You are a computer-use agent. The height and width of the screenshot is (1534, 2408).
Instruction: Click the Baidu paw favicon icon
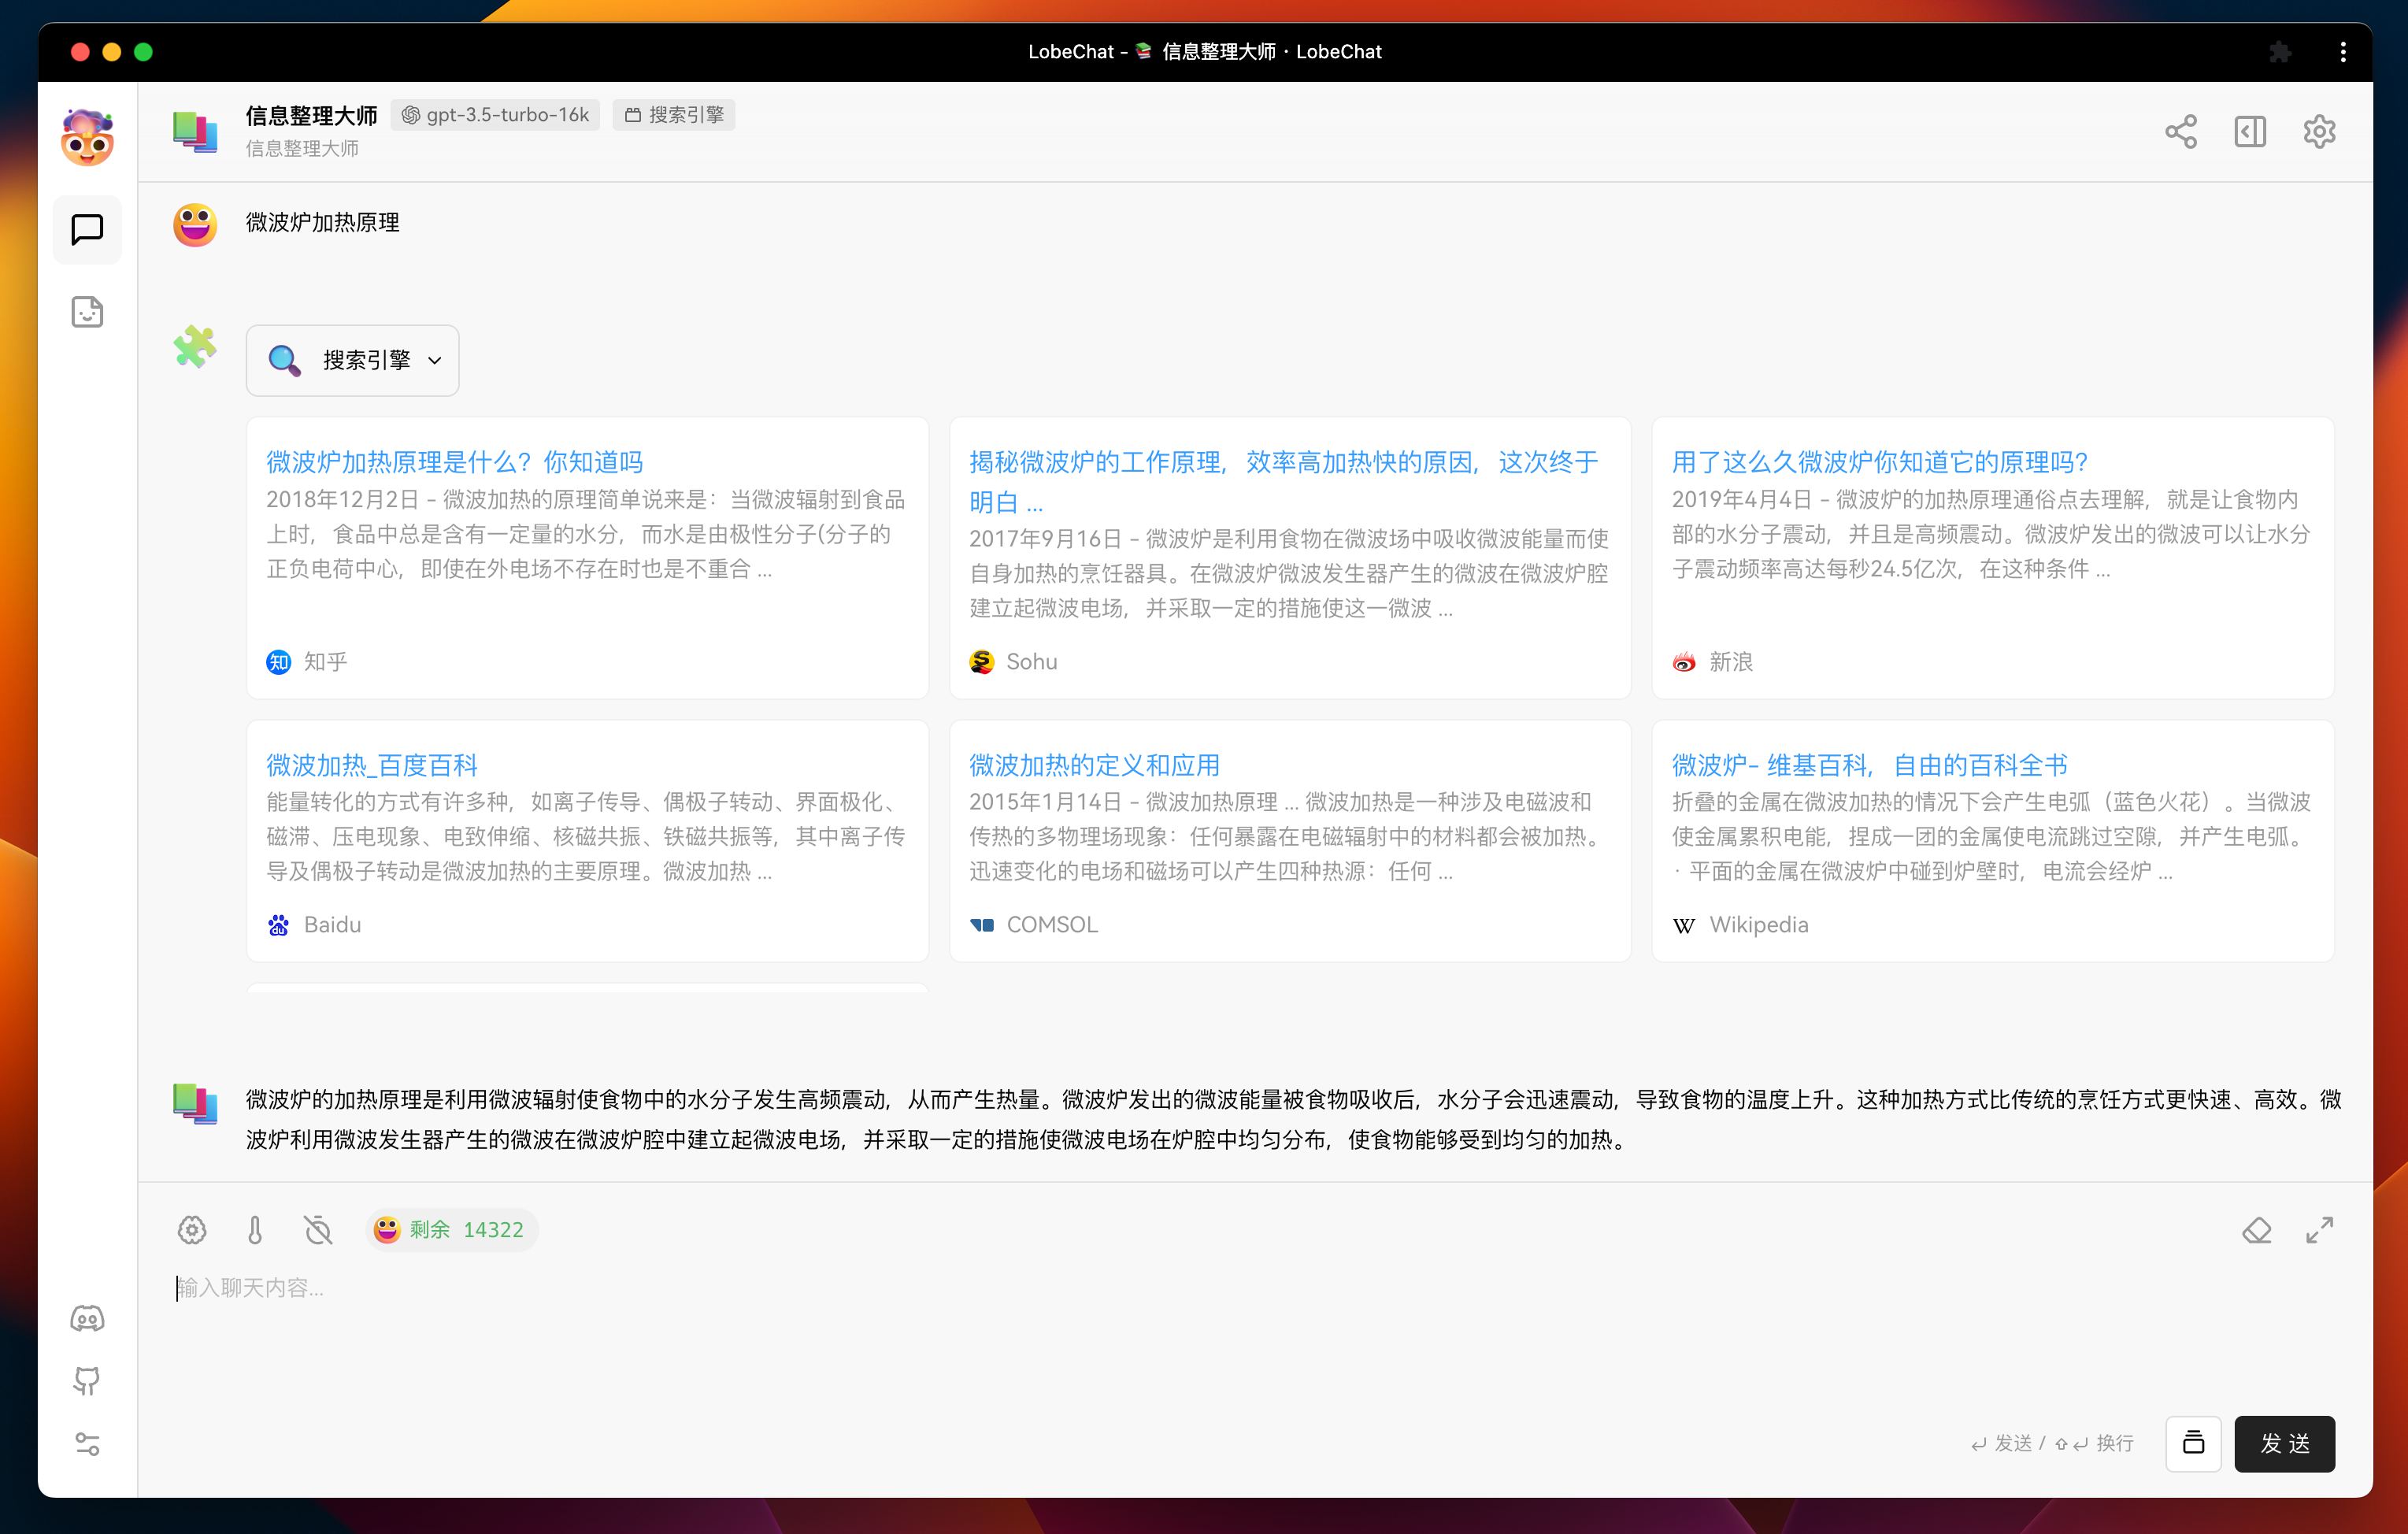click(279, 925)
